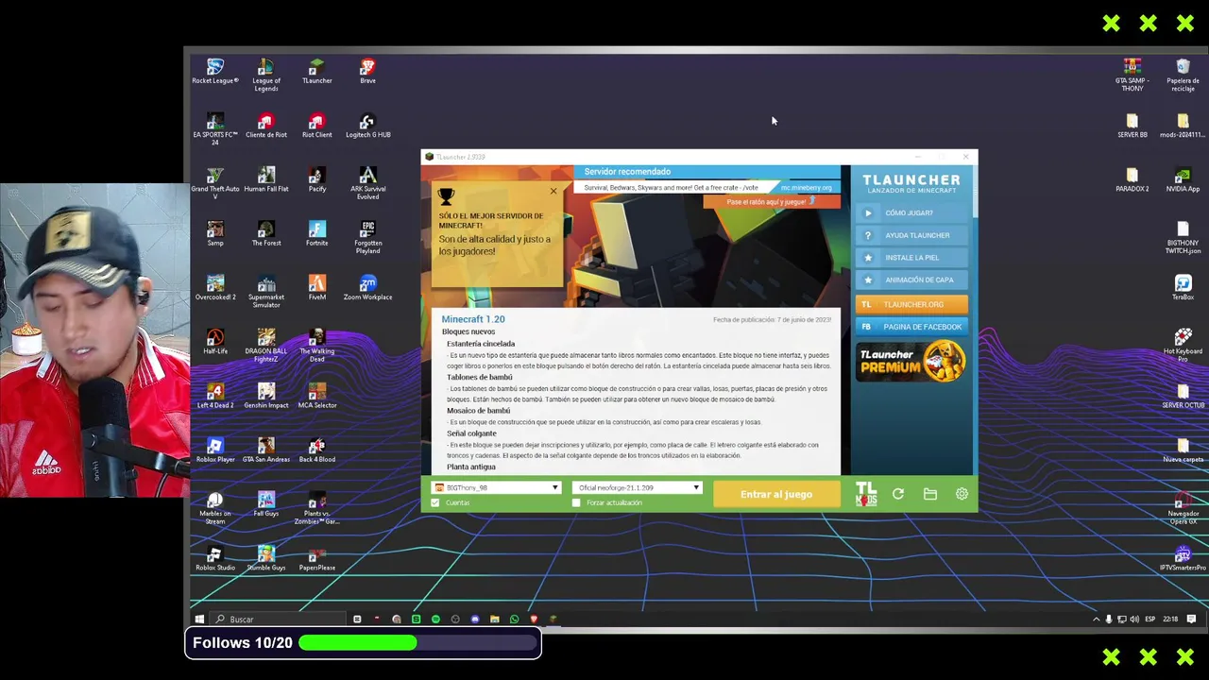Click the Buscar taskbar search box
This screenshot has width=1209, height=680.
point(278,620)
